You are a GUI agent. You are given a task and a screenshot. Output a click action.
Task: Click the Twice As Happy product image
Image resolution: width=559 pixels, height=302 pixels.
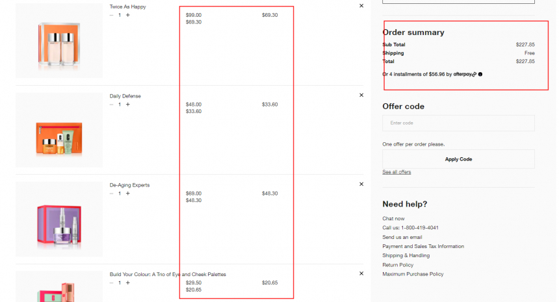(59, 41)
